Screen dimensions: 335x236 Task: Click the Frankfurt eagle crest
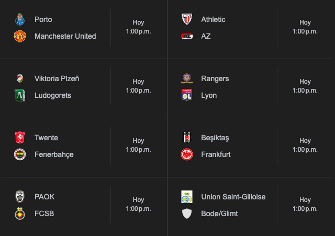coord(187,155)
